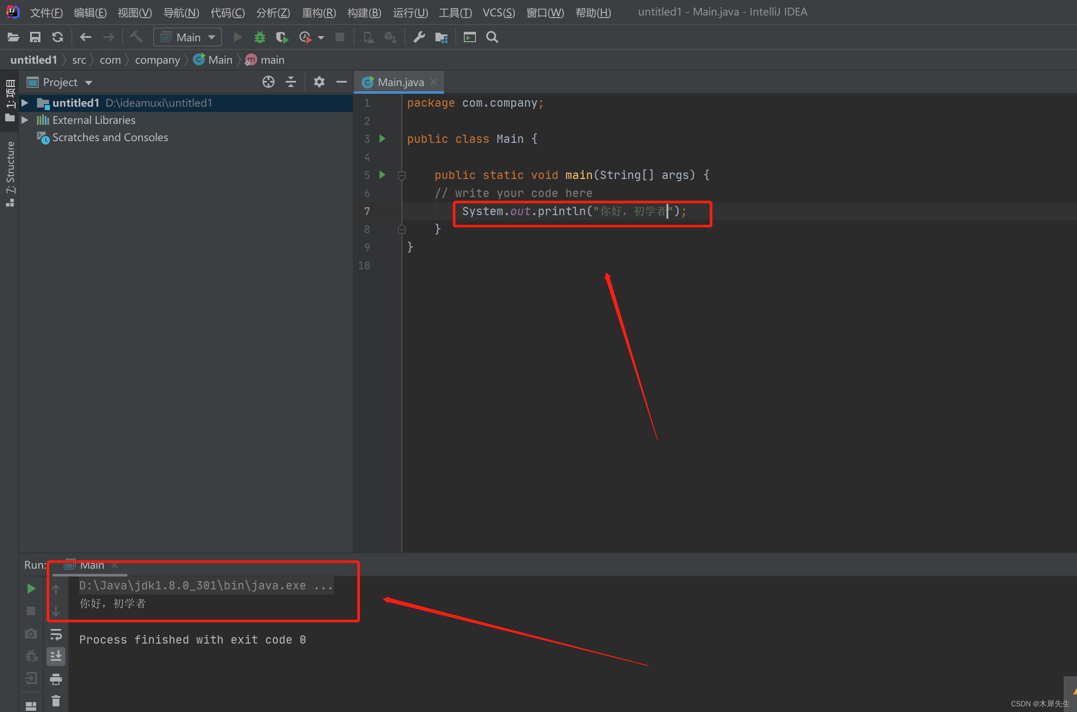
Task: Open the Main run configuration dropdown
Action: click(188, 37)
